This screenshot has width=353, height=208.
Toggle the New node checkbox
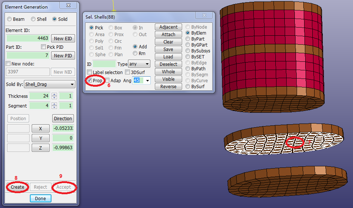click(8, 64)
